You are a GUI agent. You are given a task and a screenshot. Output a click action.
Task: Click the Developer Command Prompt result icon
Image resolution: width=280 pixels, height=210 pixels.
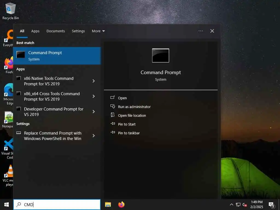click(19, 109)
